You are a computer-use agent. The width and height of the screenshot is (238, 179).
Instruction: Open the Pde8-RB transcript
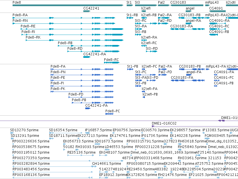coord(89,46)
